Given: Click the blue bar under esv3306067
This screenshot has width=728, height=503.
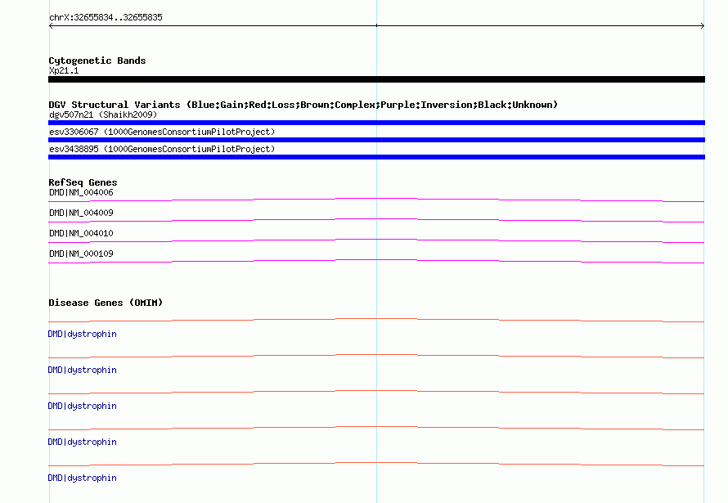Looking at the screenshot, I should 376,140.
